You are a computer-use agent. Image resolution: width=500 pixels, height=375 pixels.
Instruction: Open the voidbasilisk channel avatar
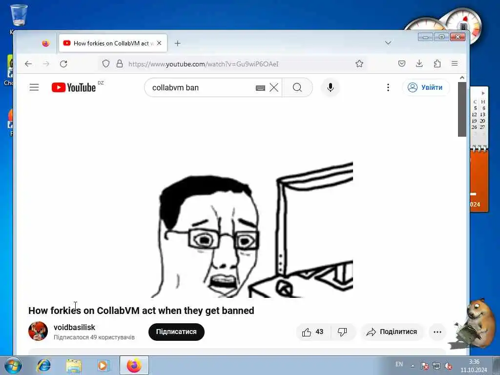coord(38,332)
